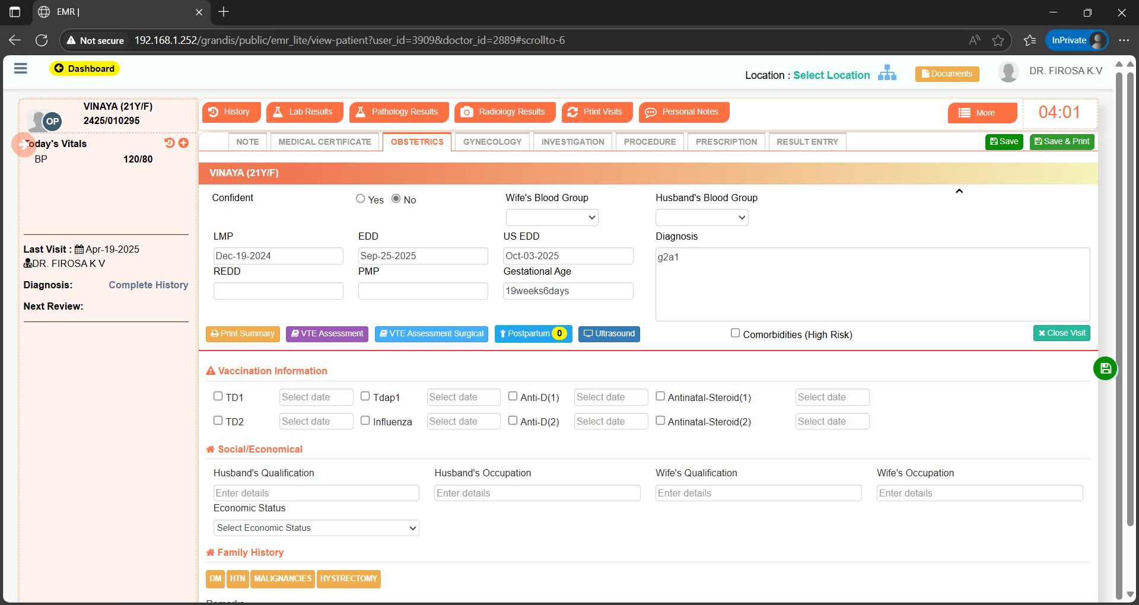This screenshot has width=1139, height=605.
Task: Click the doctor profile avatar
Action: click(1008, 72)
